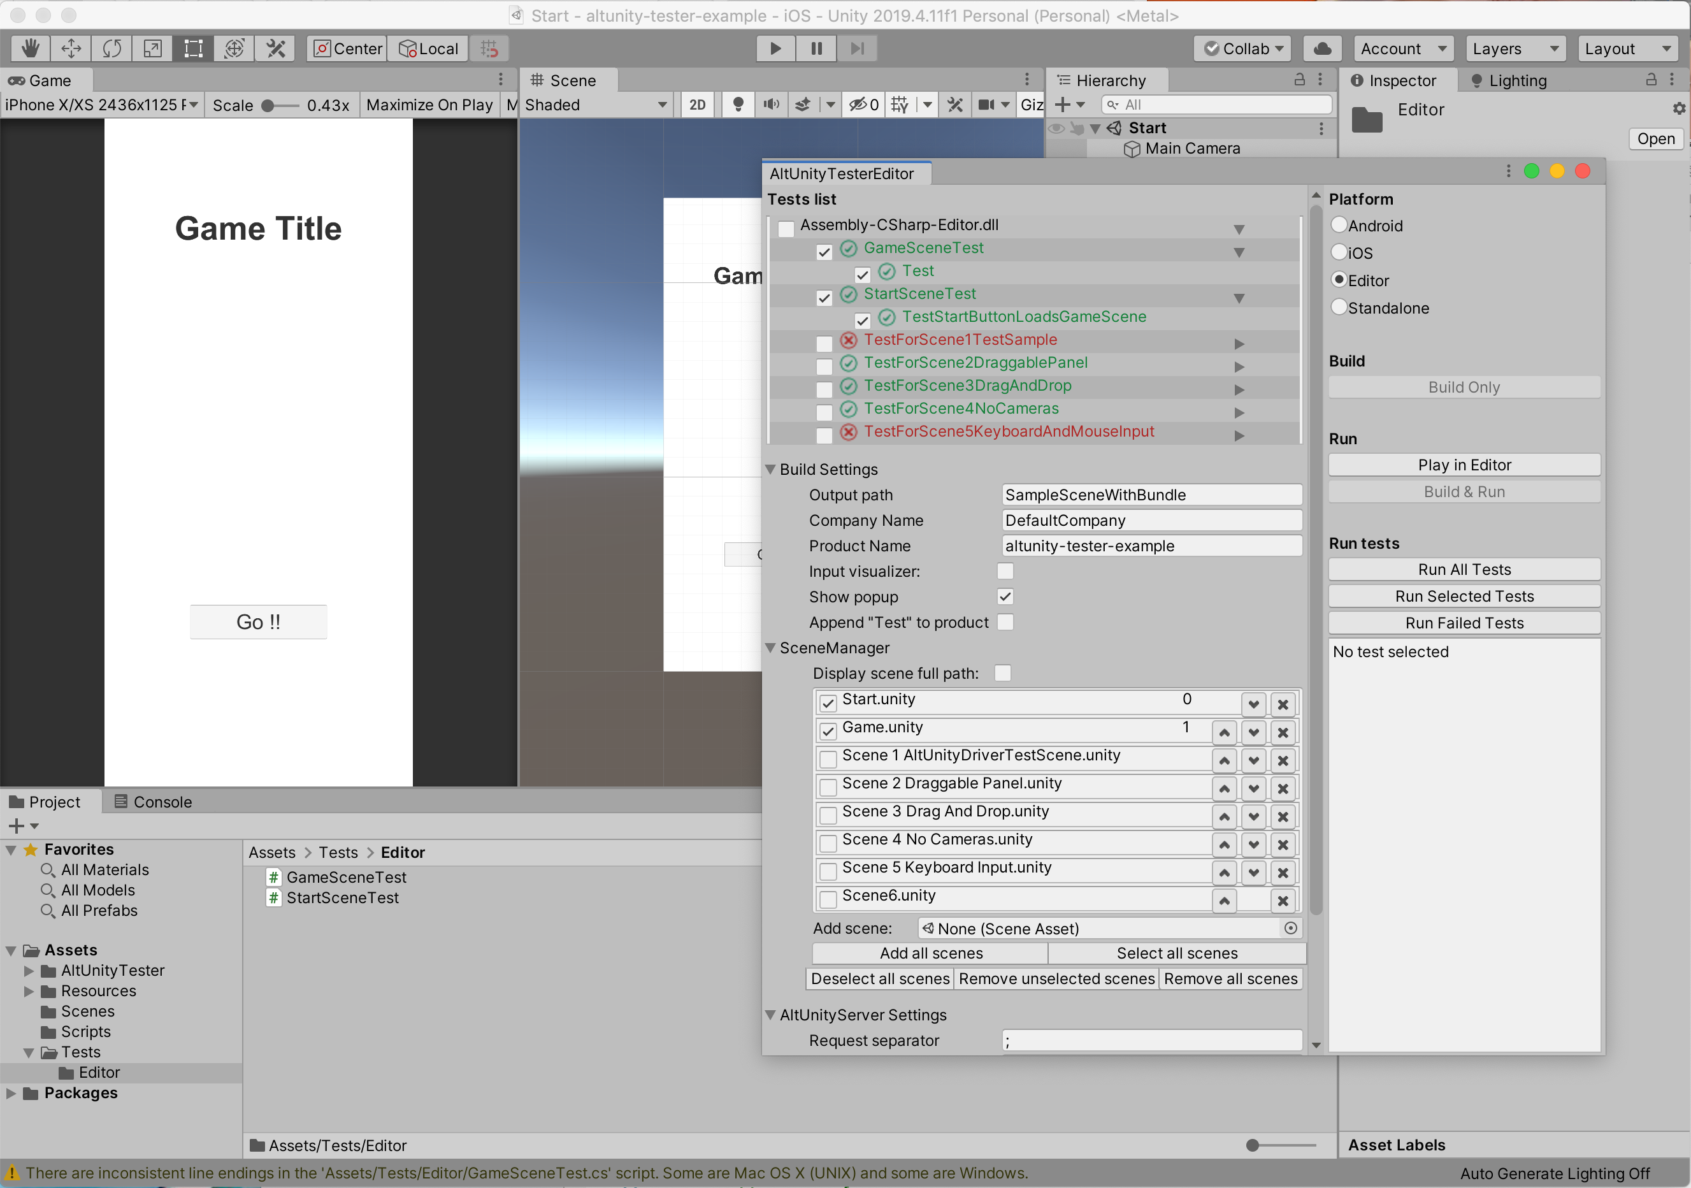Toggle scene lighting bulb icon
This screenshot has width=1691, height=1188.
737,105
